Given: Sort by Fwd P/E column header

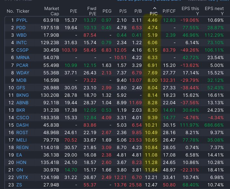Looking at the screenshot, I should (x=92, y=11).
